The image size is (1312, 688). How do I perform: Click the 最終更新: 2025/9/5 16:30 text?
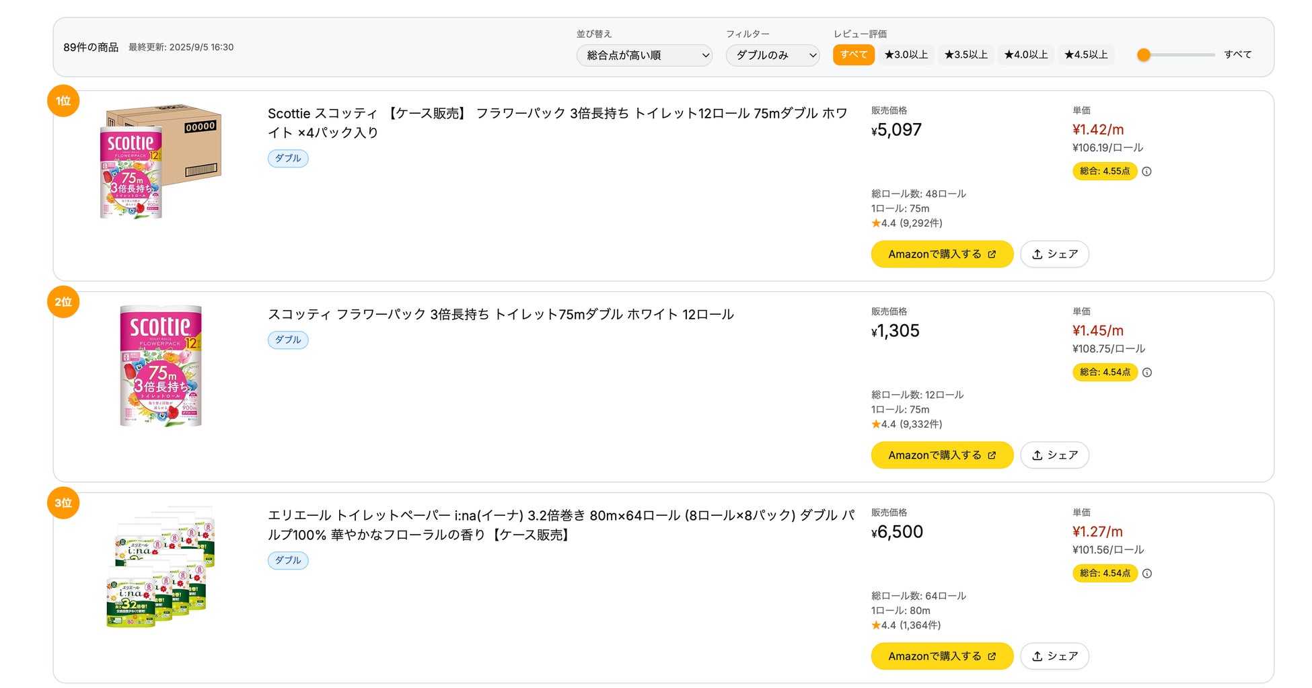pos(181,47)
